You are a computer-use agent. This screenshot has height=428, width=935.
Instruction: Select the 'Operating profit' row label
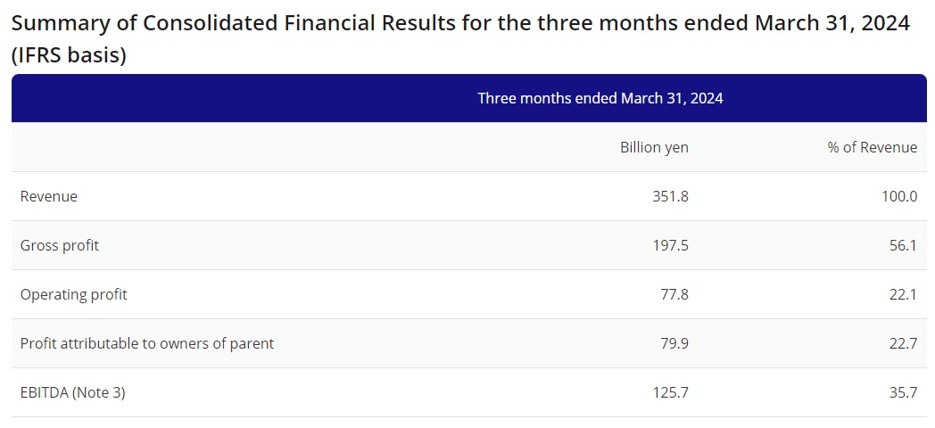[74, 294]
